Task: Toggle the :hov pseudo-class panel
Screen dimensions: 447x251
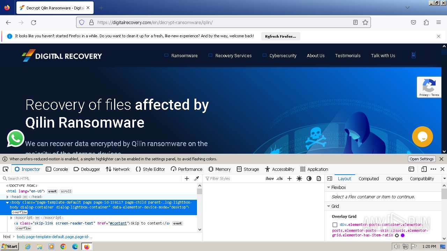Action: (270, 178)
